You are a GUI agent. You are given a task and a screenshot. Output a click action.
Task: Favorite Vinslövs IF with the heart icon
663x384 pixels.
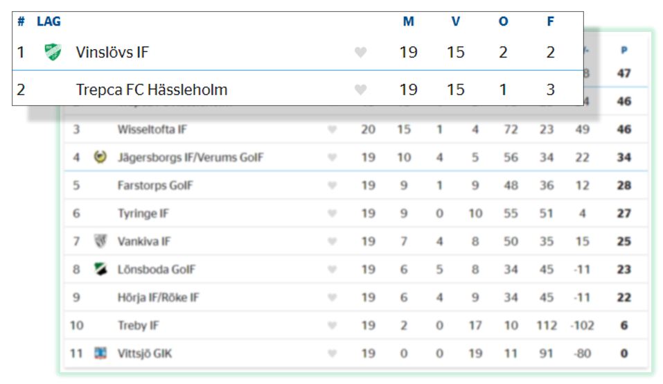(x=360, y=53)
